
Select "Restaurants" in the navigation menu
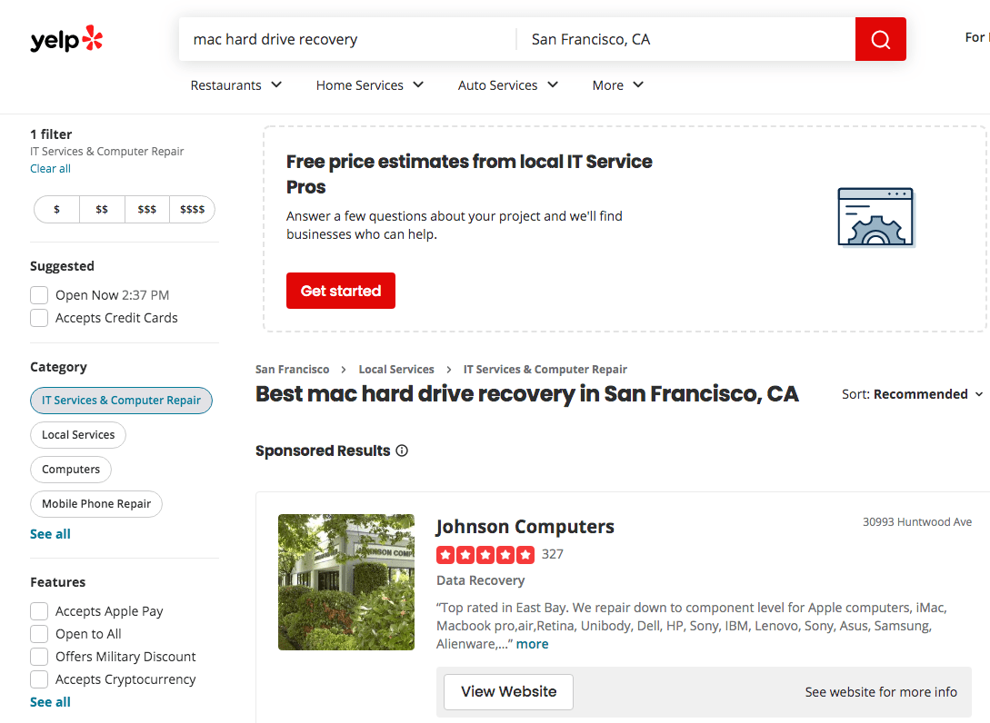tap(235, 84)
